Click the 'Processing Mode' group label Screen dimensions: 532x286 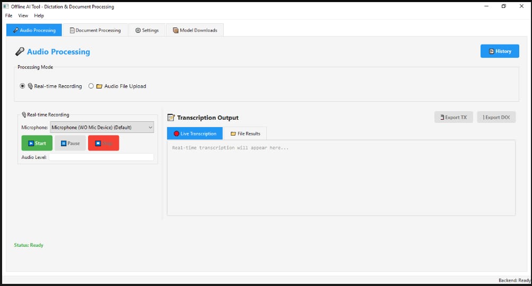point(36,67)
